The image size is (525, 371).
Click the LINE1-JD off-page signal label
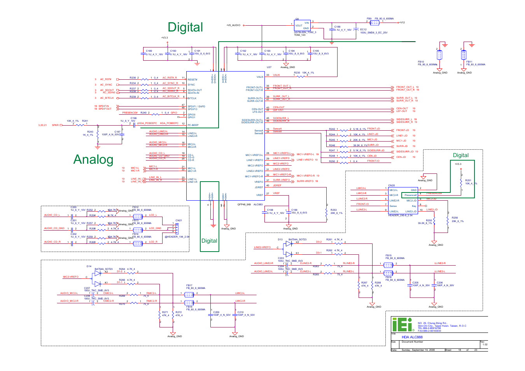click(x=402, y=136)
